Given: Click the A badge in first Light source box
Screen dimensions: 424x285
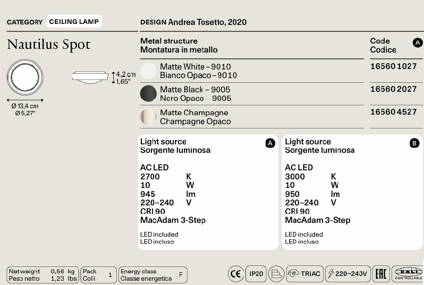Looking at the screenshot, I should pyautogui.click(x=270, y=143).
